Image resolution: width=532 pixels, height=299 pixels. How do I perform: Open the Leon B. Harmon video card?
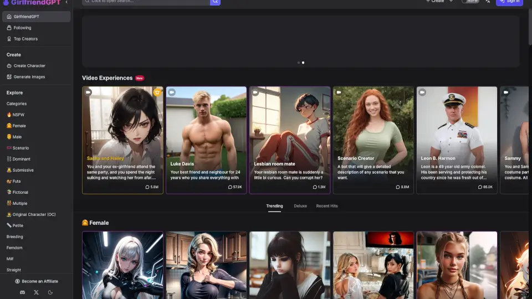pos(457,140)
